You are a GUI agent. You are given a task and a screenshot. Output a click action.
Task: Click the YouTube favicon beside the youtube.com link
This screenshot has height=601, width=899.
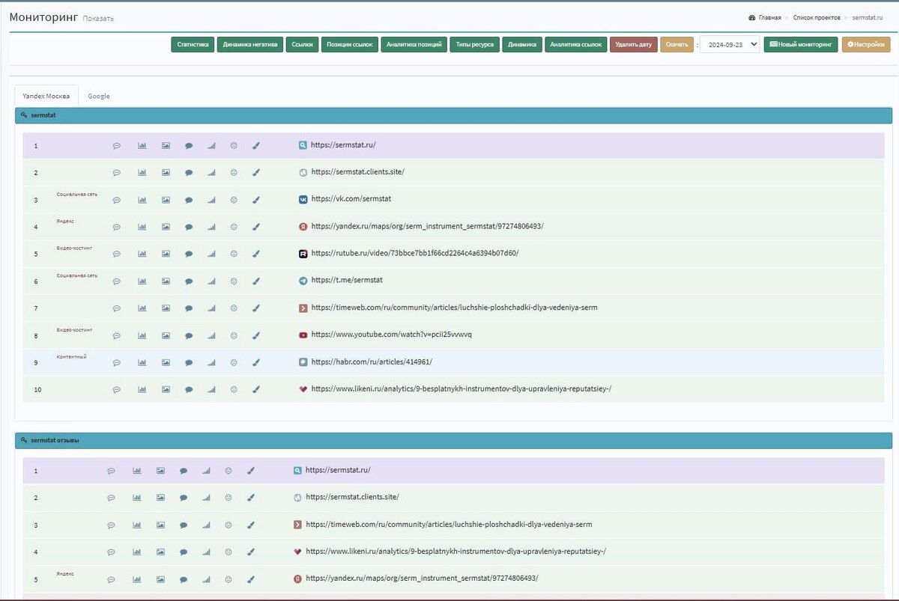(303, 335)
